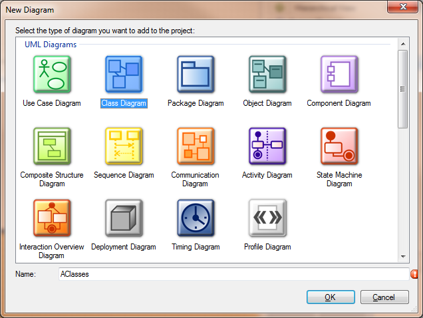423x318 pixels.
Task: Click the 'Timing Diagram' label
Action: pyautogui.click(x=196, y=247)
